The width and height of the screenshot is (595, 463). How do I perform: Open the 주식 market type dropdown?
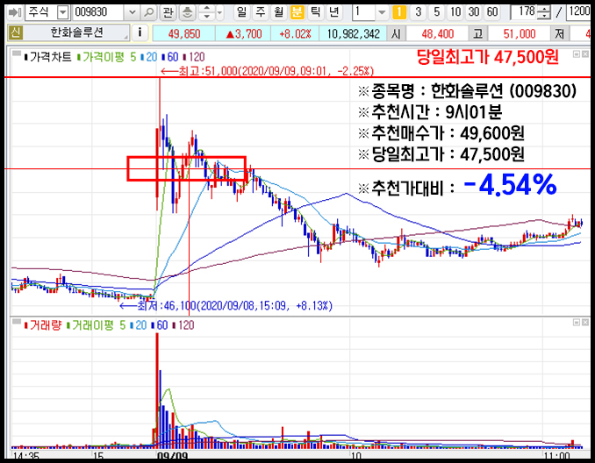pos(62,13)
